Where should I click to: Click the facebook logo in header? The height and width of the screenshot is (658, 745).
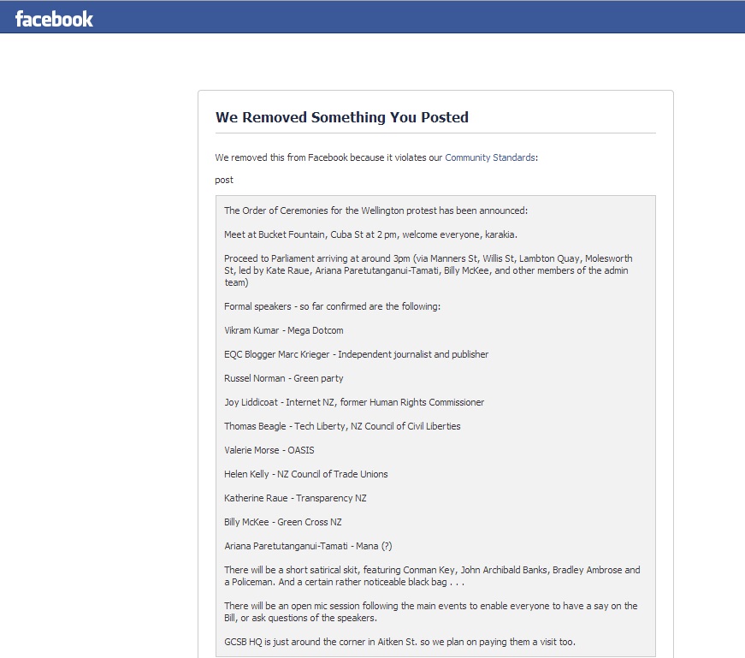[54, 19]
